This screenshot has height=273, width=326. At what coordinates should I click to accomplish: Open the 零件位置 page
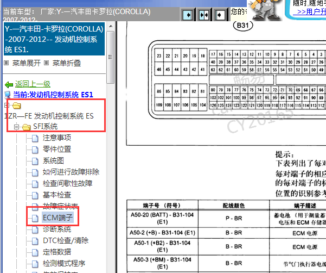click(57, 149)
